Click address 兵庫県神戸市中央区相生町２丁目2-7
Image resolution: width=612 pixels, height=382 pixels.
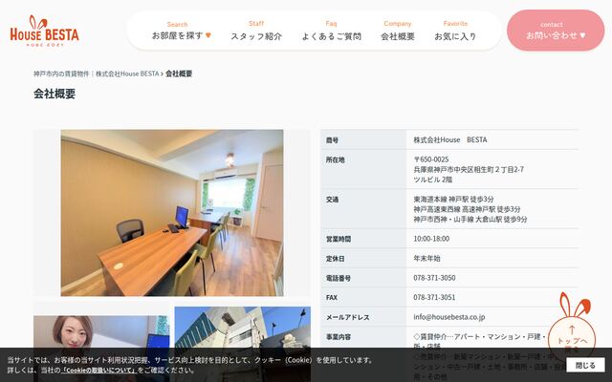point(469,170)
